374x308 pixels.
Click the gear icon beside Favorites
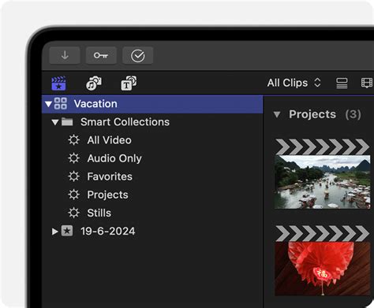click(73, 176)
